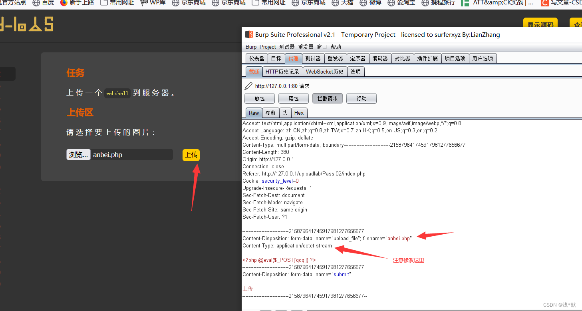Viewport: 582px width, 311px height.
Task: Switch to the 仪表盘 tab
Action: 256,58
